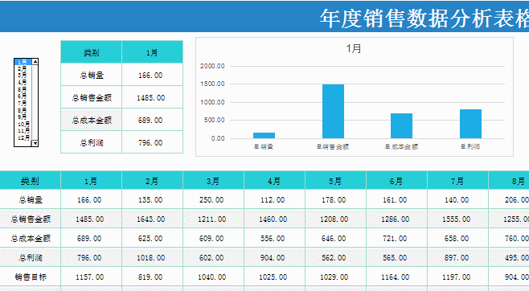
Task: Select 4月 column header in main table
Action: point(274,181)
